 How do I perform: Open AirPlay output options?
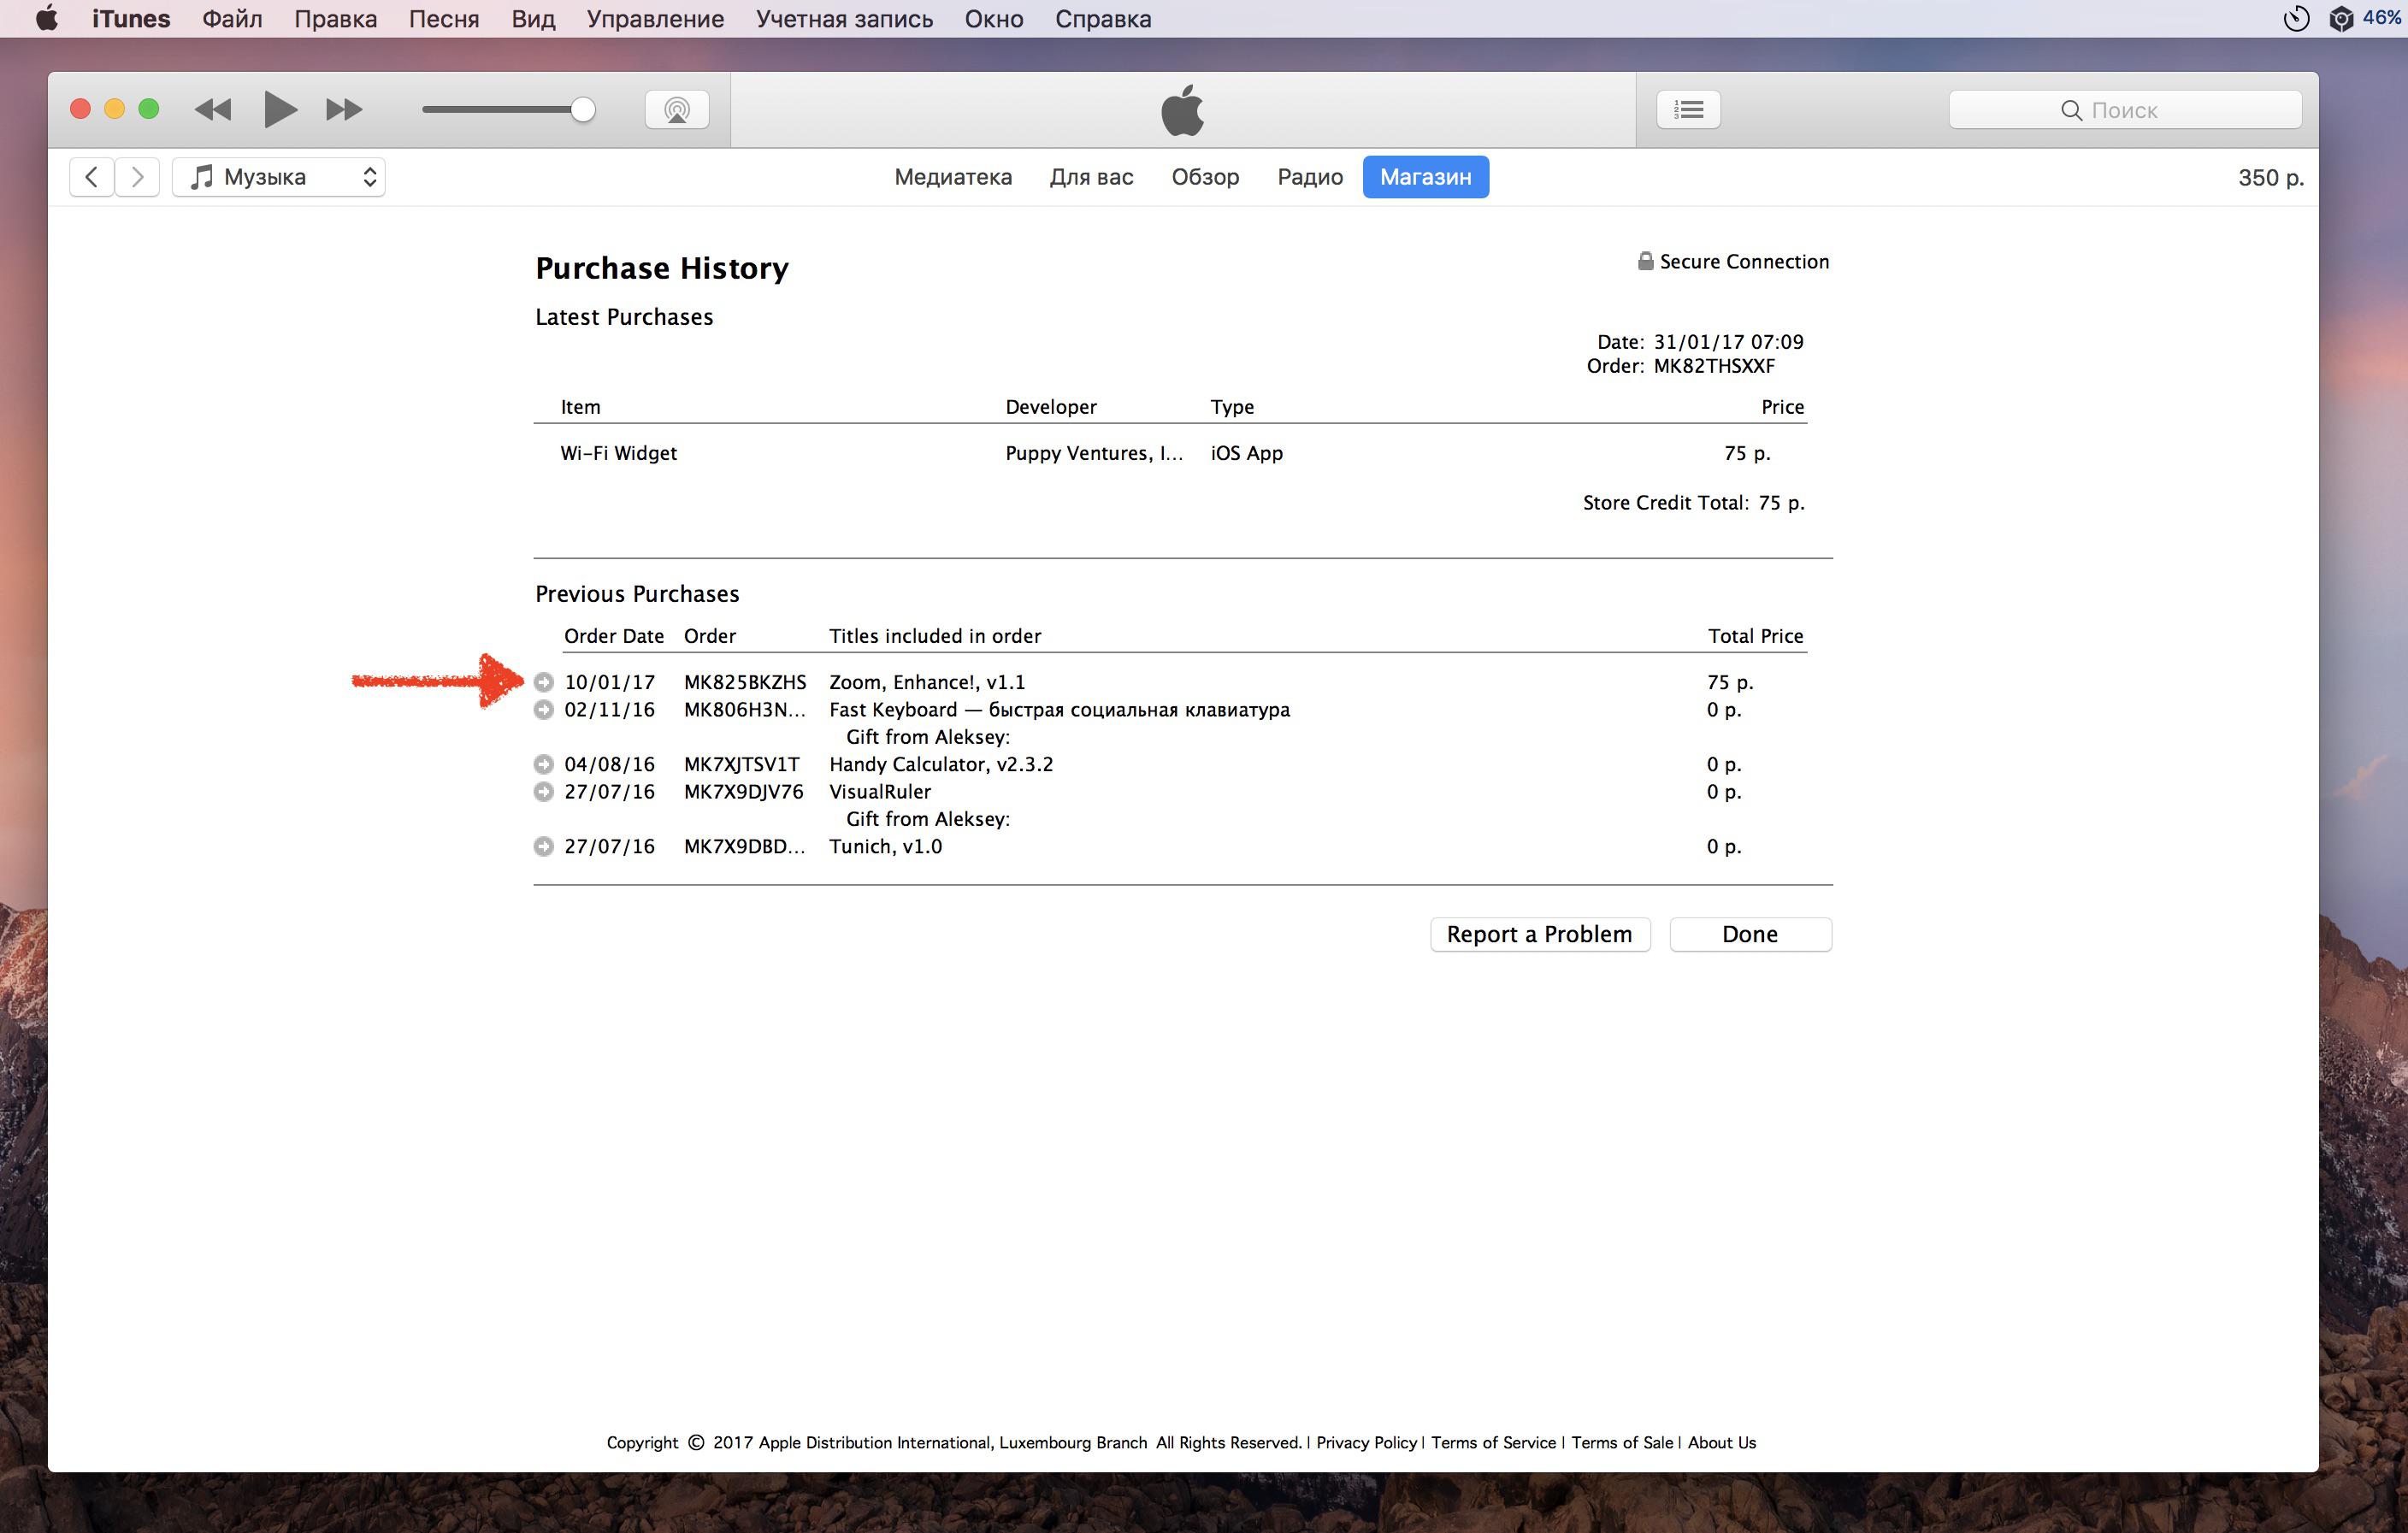click(x=677, y=109)
